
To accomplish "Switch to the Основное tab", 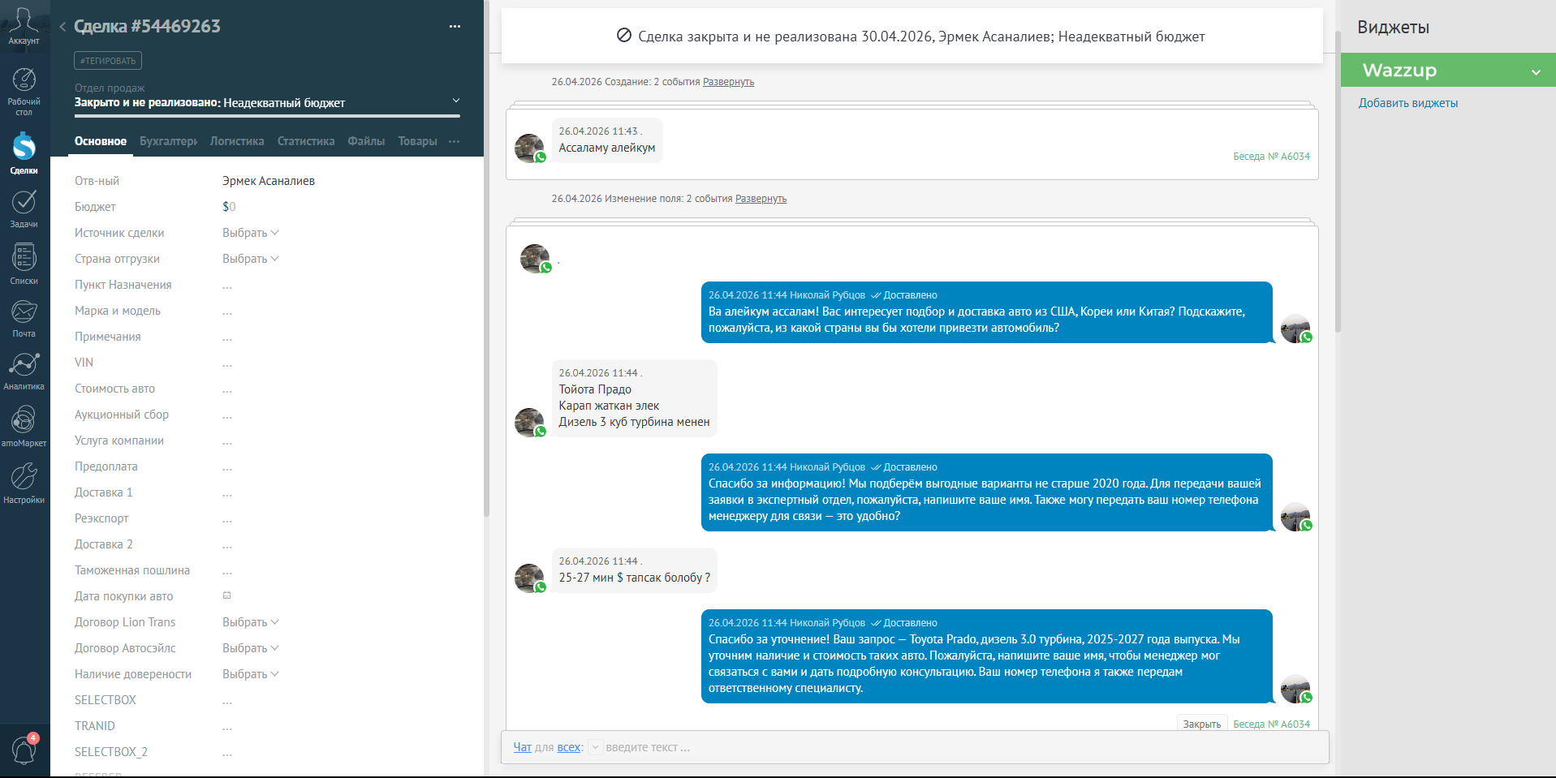I will [101, 141].
